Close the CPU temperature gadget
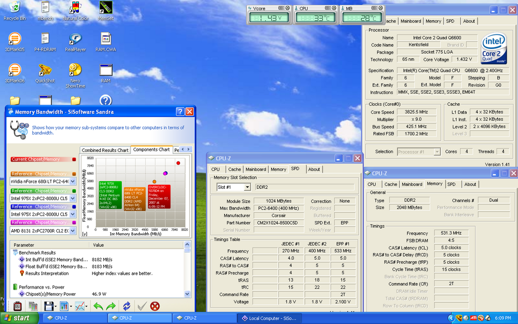518x324 pixels. [x=334, y=8]
